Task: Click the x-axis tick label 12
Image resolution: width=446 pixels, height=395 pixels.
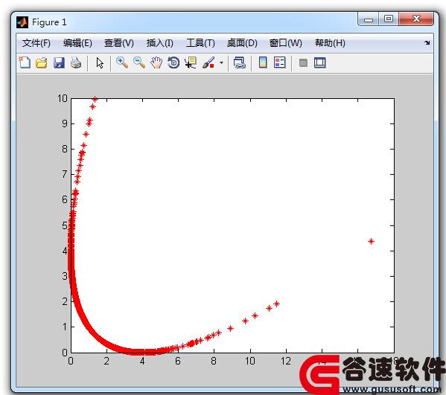Action: point(286,362)
